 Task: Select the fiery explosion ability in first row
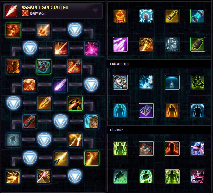tap(13, 30)
